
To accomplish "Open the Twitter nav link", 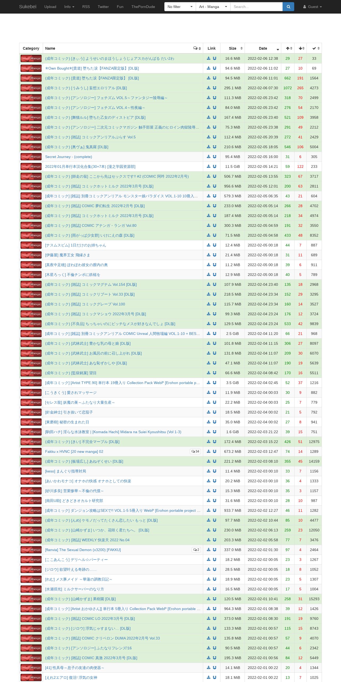I will point(103,7).
